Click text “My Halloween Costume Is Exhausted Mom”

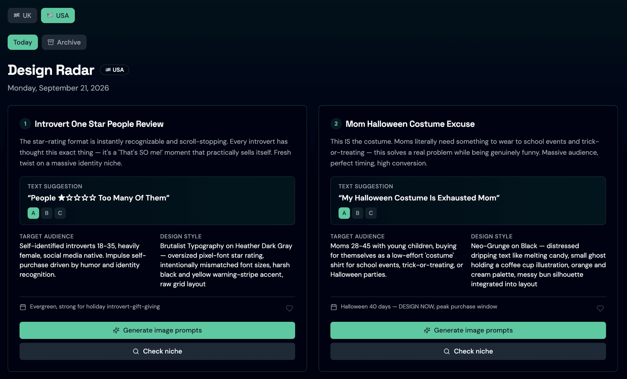pyautogui.click(x=419, y=198)
